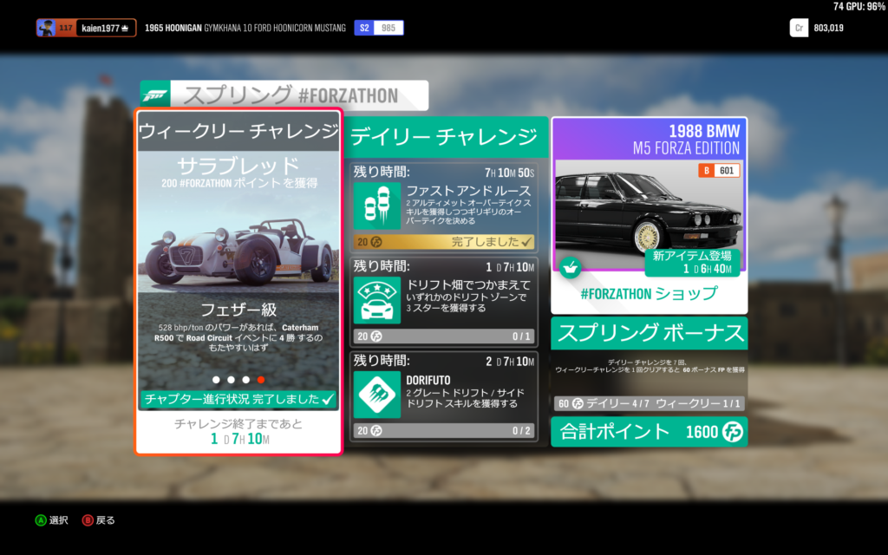Image resolution: width=888 pixels, height=555 pixels.
Task: Click the drift zone stars car icon
Action: tap(376, 299)
